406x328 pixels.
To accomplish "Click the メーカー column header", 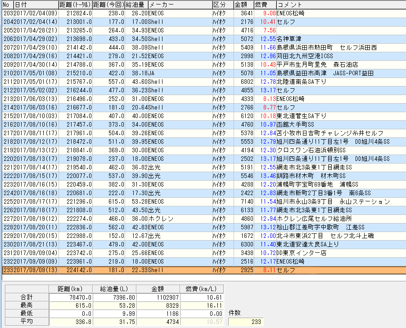I will 180,5.
